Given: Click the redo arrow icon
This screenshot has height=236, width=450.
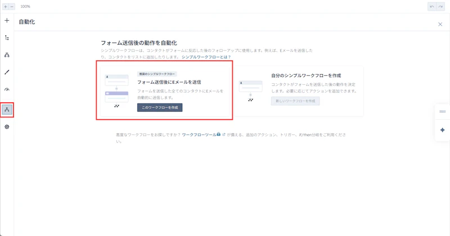Looking at the screenshot, I should [x=440, y=7].
